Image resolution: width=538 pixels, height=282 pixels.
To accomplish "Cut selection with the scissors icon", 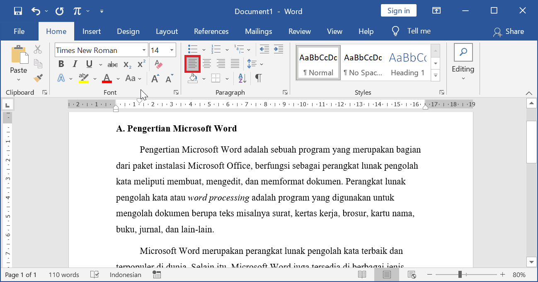I will point(38,50).
